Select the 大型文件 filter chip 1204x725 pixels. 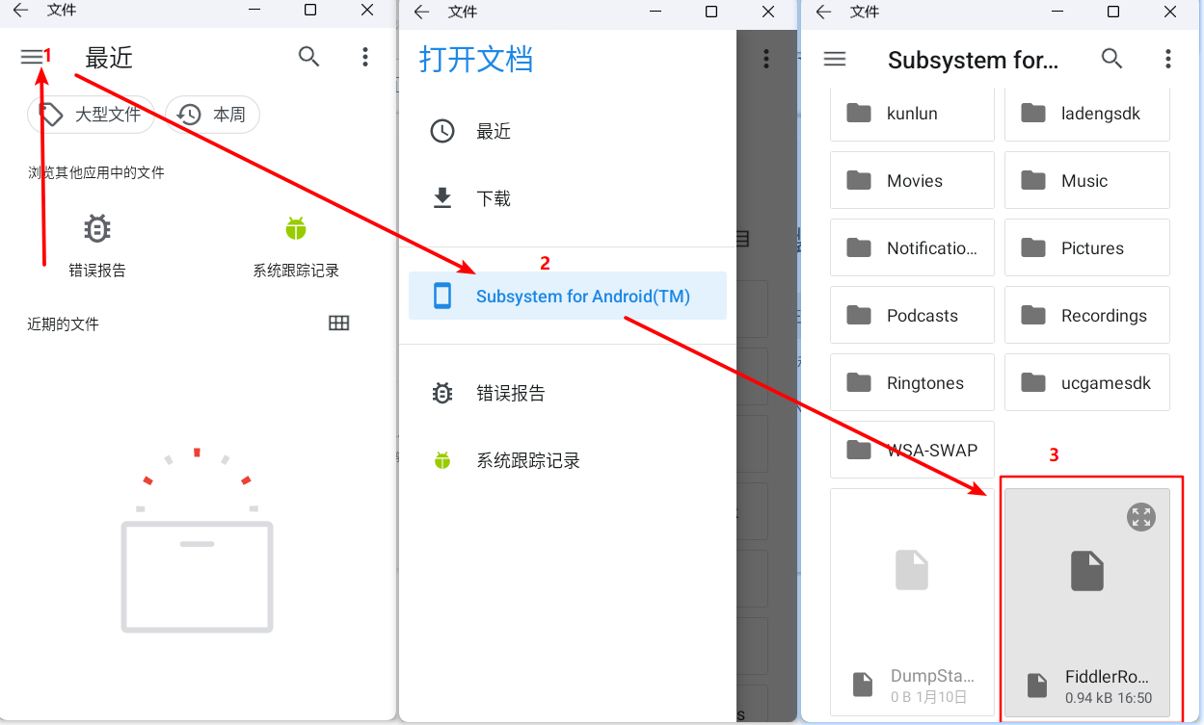coord(91,115)
